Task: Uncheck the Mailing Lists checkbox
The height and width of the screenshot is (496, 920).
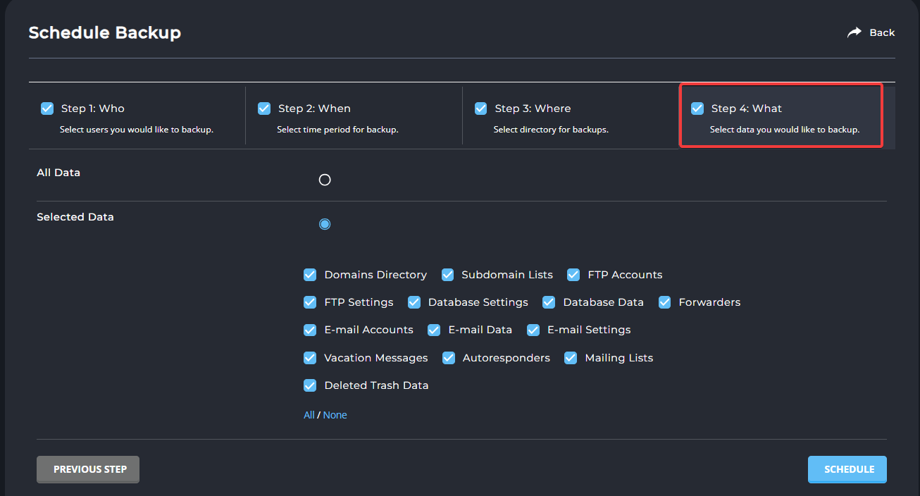Action: click(571, 358)
